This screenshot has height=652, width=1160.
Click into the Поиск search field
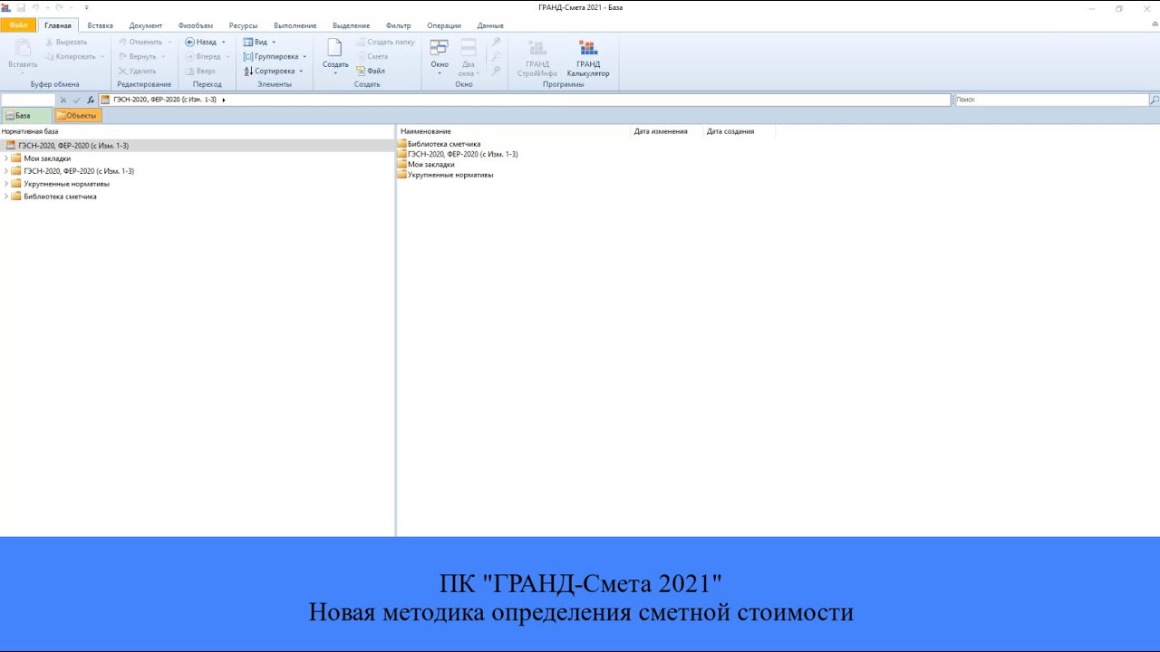[x=1051, y=100]
